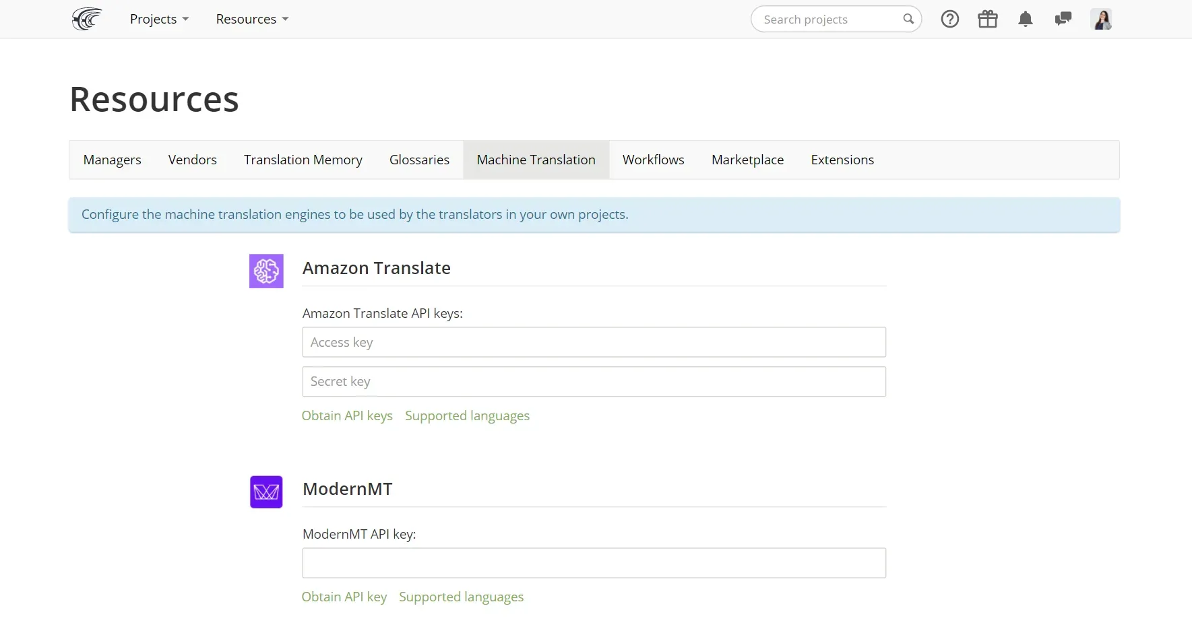Open the notifications bell
The height and width of the screenshot is (635, 1192).
[1025, 20]
